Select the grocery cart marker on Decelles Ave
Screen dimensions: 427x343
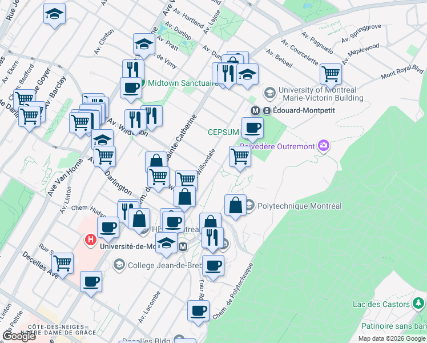pos(62,264)
